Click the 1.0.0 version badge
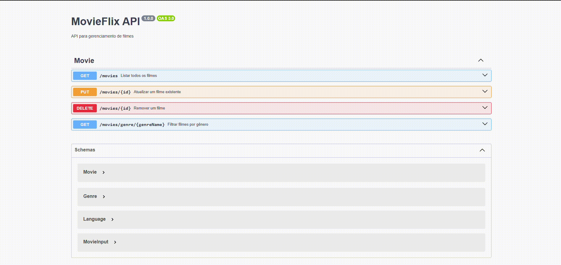 pos(148,18)
